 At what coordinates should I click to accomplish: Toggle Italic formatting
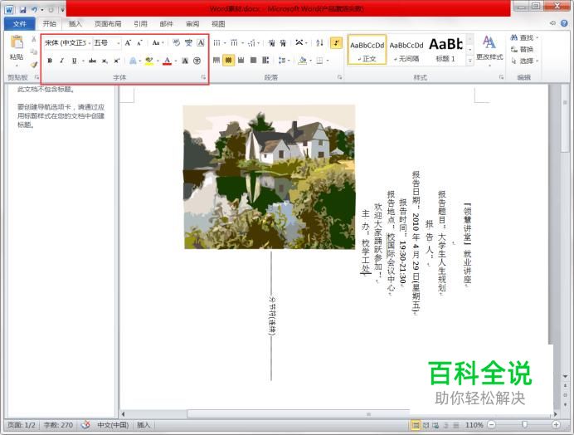point(61,61)
